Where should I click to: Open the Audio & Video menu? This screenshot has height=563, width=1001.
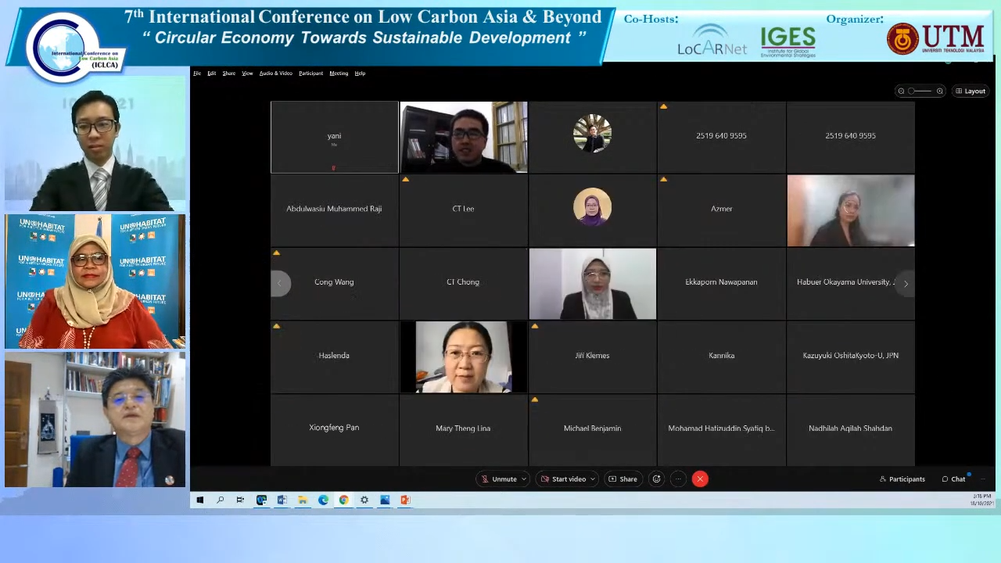coord(275,74)
